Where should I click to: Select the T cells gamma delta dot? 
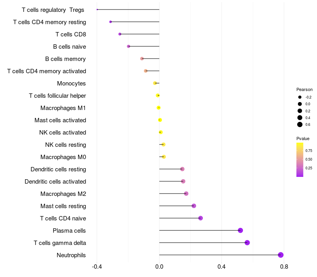pyautogui.click(x=247, y=243)
